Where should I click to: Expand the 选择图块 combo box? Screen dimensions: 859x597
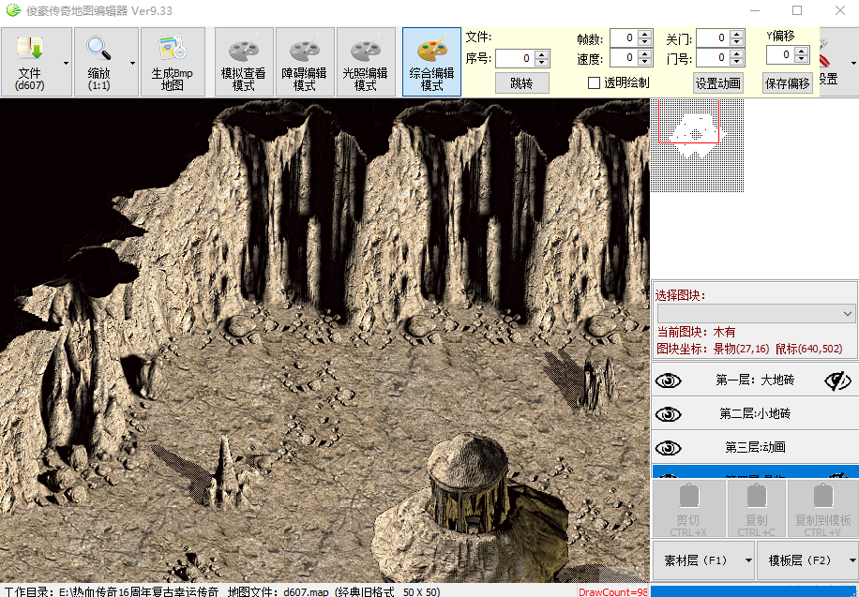848,314
